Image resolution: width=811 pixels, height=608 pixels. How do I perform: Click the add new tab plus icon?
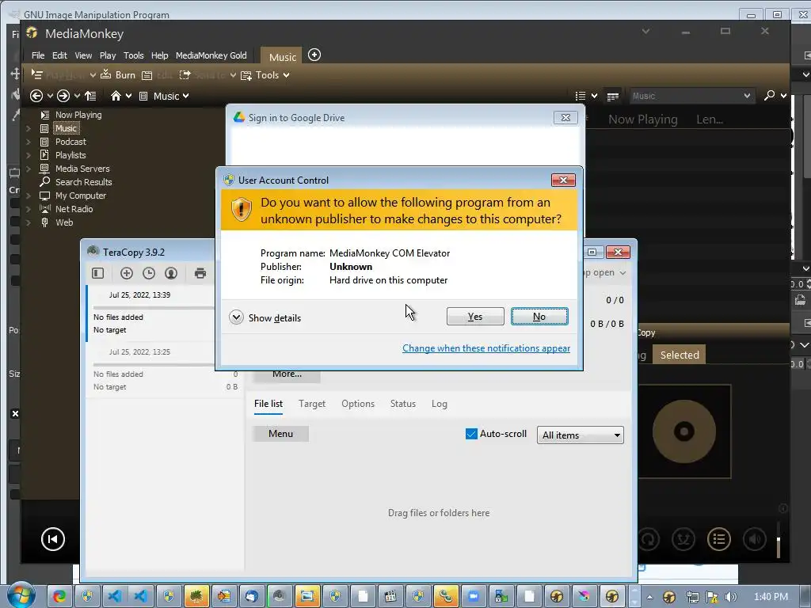[x=314, y=55]
